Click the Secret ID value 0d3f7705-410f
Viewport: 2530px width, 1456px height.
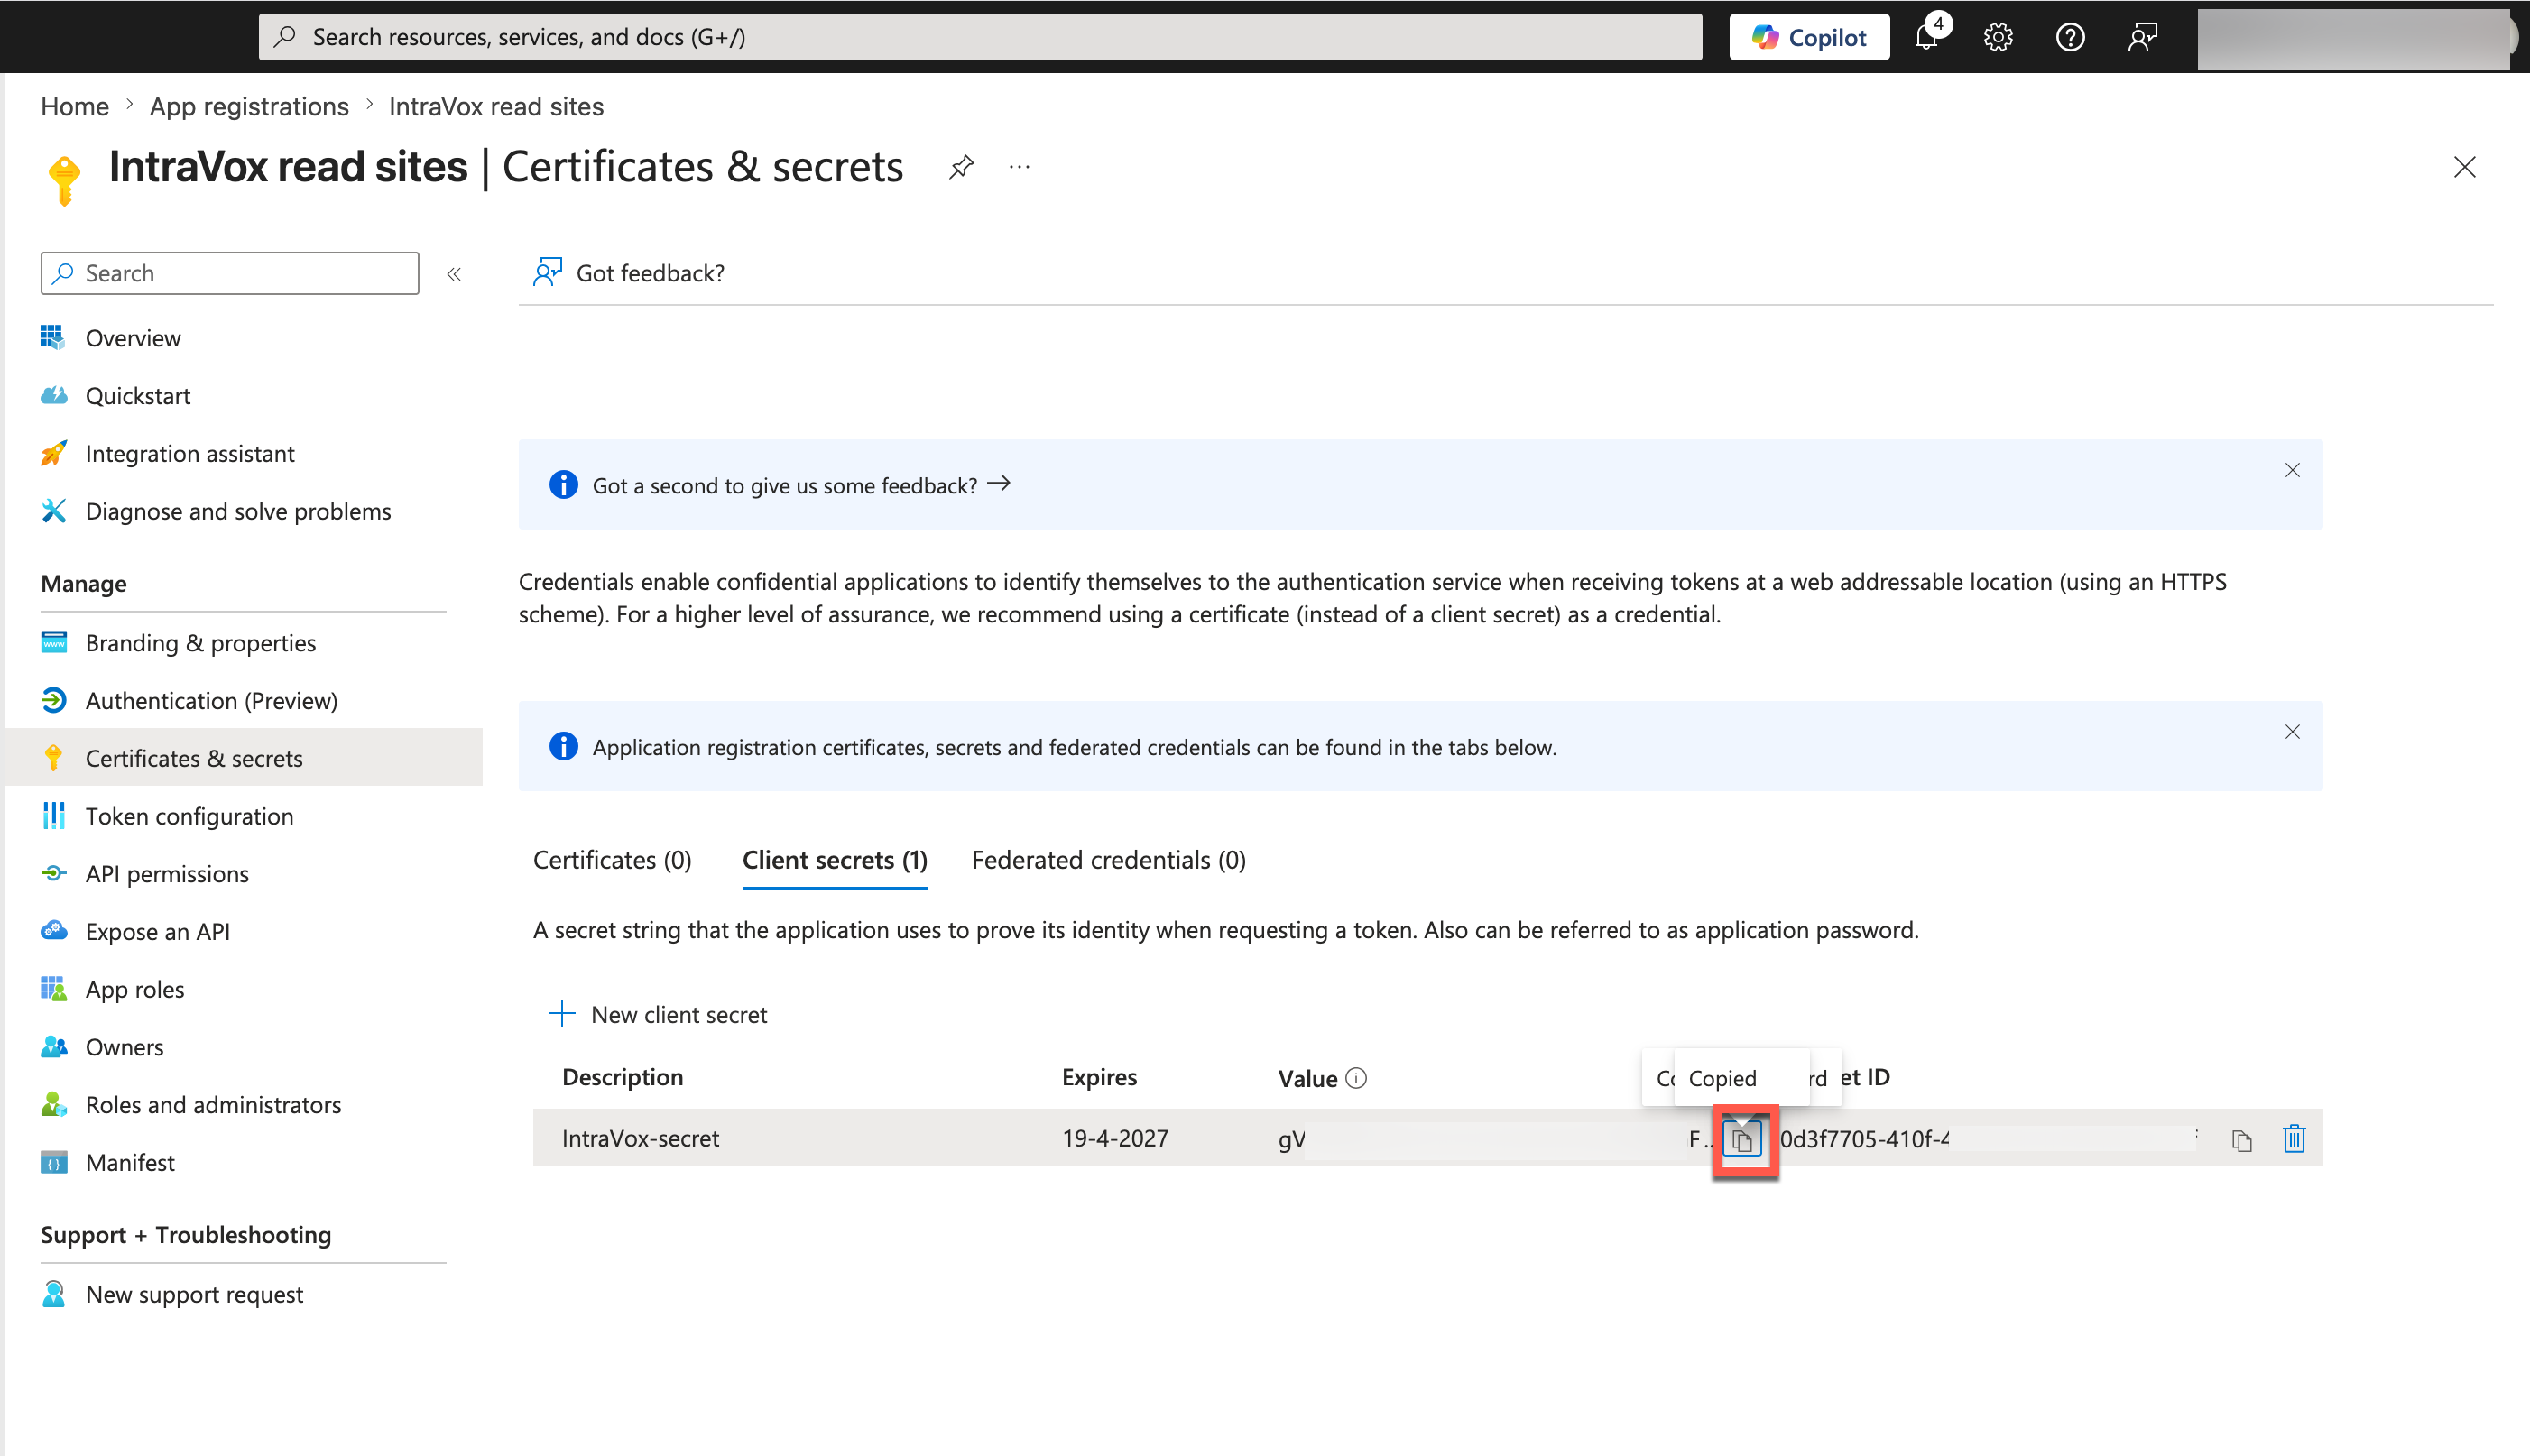pyautogui.click(x=1865, y=1139)
